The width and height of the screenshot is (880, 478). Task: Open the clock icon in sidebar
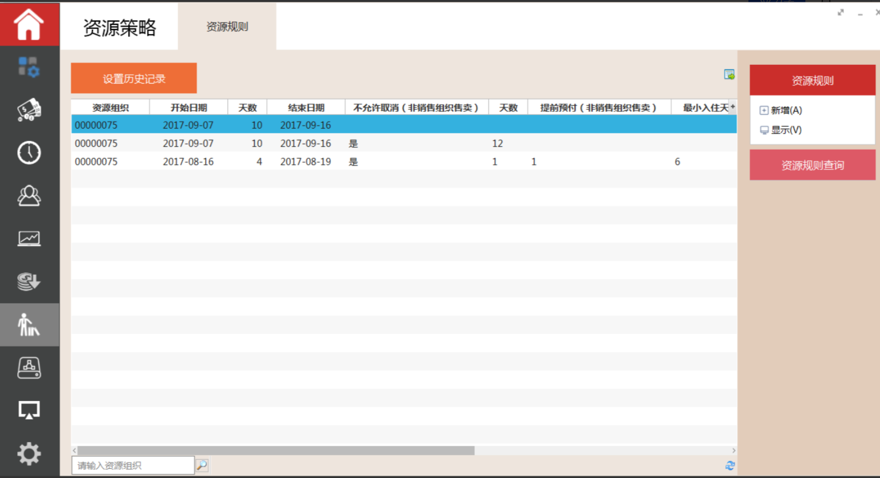[29, 153]
